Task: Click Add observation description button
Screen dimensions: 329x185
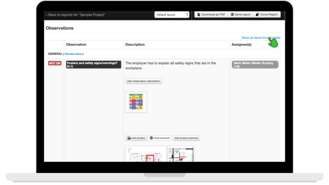Action: point(144,81)
